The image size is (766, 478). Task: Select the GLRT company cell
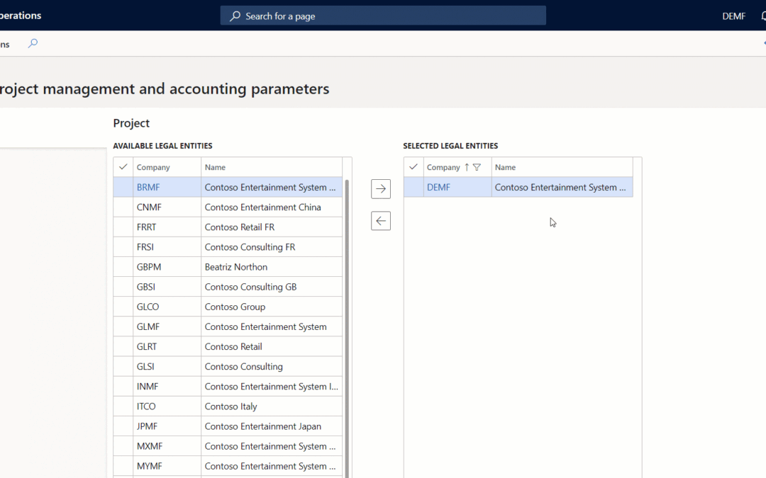pos(167,347)
